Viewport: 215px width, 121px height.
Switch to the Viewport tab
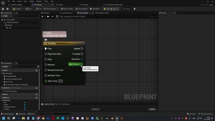click(x=46, y=13)
